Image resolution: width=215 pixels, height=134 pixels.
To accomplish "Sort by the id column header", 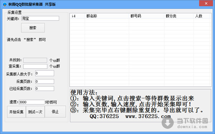I will 77,16.
